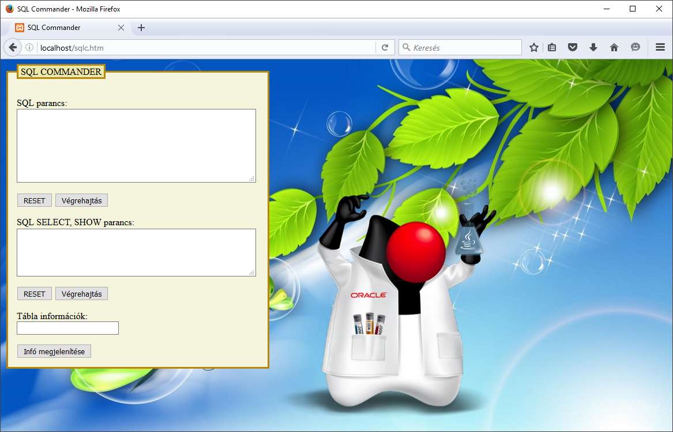Close the SQL Commander tab

click(121, 28)
